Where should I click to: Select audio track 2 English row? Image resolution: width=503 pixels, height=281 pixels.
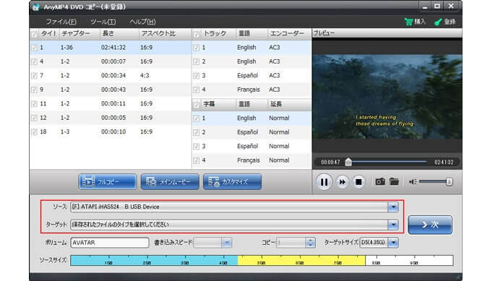tap(252, 61)
